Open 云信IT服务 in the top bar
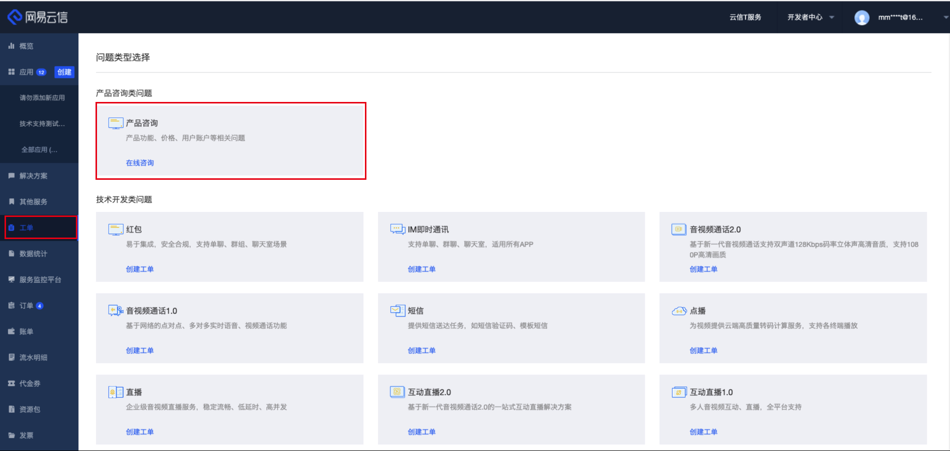This screenshot has height=451, width=950. tap(745, 17)
